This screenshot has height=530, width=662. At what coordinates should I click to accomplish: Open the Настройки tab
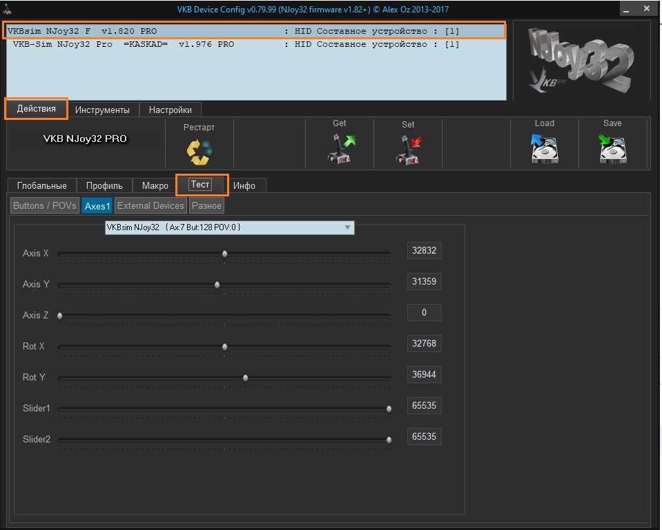[171, 110]
